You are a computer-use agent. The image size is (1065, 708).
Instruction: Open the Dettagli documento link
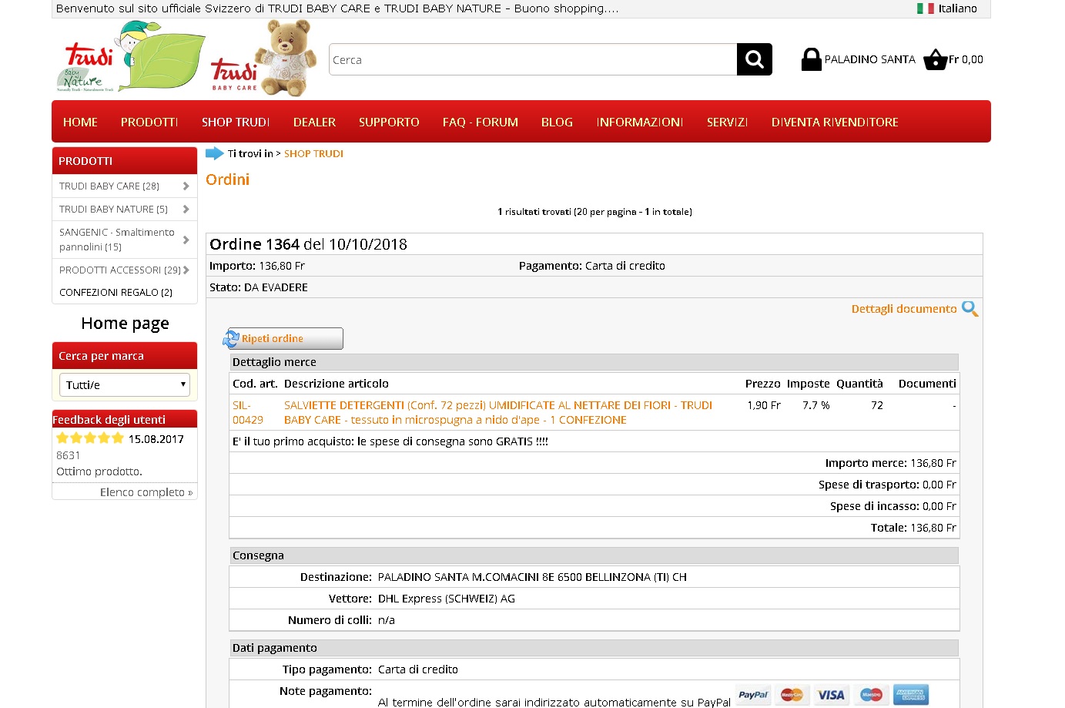904,309
